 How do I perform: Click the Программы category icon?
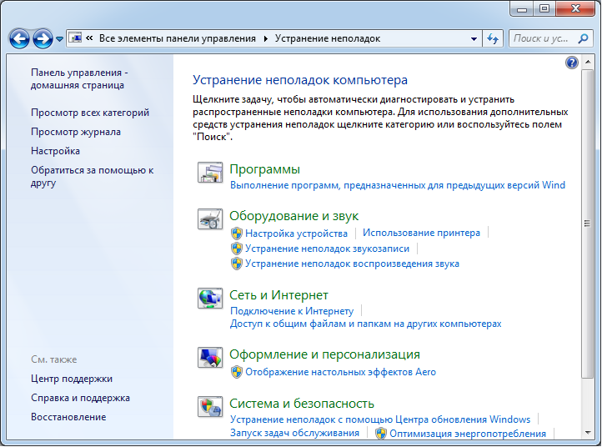tap(210, 173)
